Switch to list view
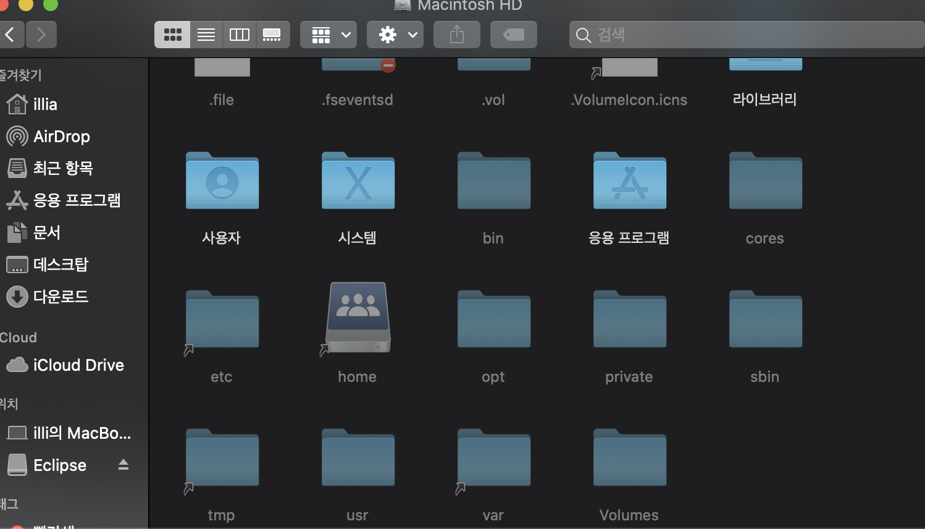The image size is (925, 529). 206,35
